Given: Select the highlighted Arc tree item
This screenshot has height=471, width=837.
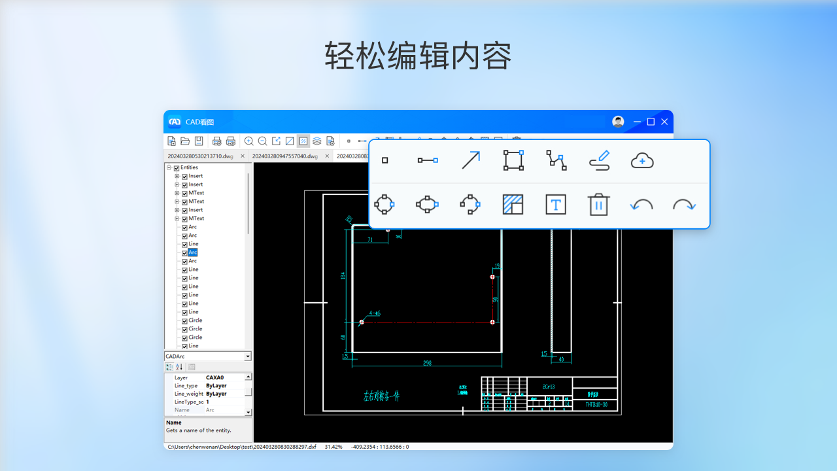Looking at the screenshot, I should 193,253.
